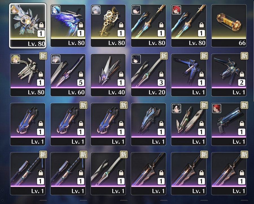254x204 pixels.
Task: Select the dual beige pistols with dark-haired avatar
Action: tap(189, 124)
